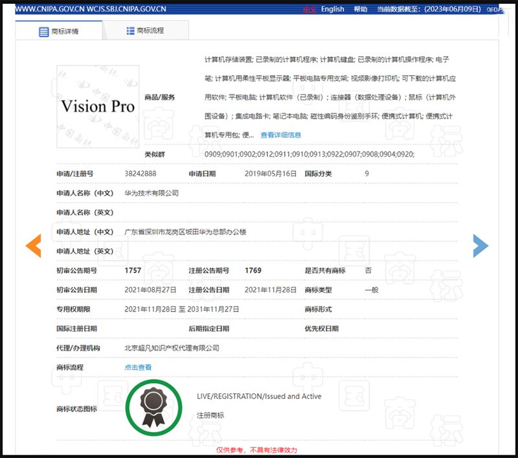
Task: Click the green ribbon trademark status seal
Action: (153, 407)
